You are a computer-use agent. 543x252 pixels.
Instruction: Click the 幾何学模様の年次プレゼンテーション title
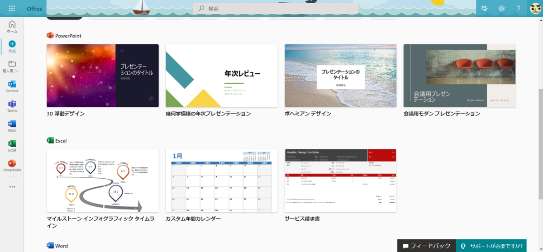click(x=208, y=114)
